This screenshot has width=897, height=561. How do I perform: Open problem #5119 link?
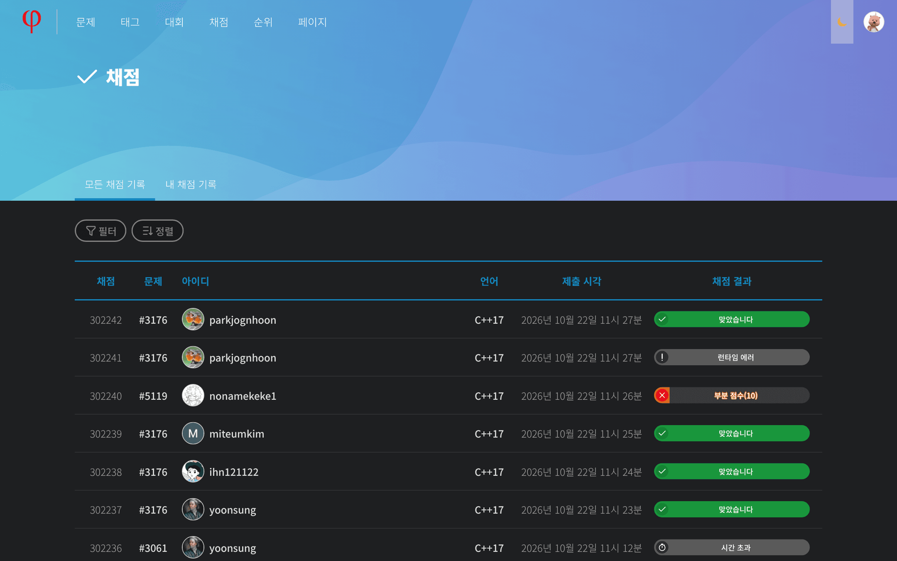click(153, 396)
